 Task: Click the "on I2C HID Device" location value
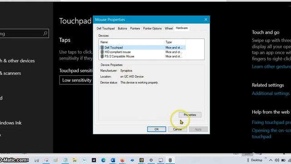coord(132,77)
